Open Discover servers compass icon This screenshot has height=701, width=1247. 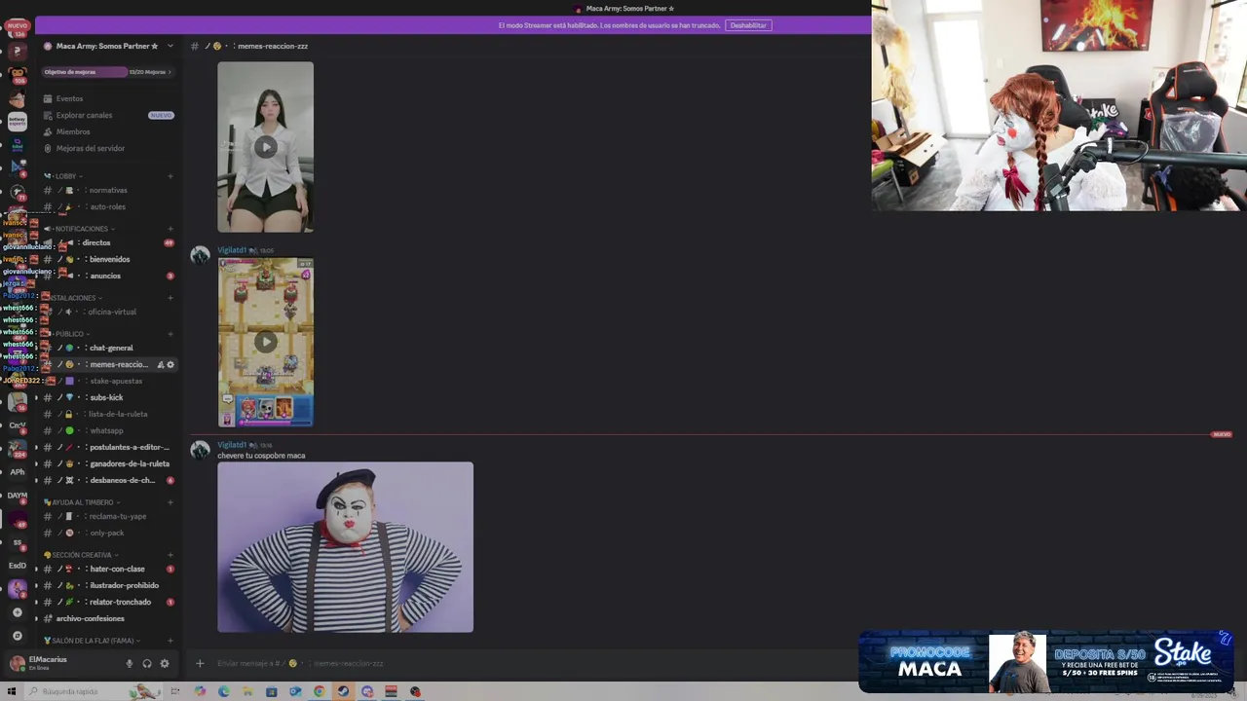tap(17, 636)
